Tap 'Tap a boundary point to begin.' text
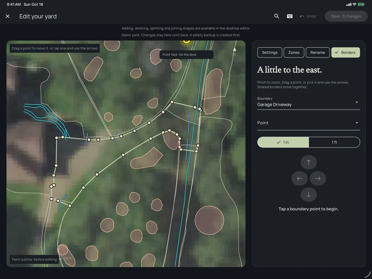The image size is (372, 279). click(x=308, y=209)
